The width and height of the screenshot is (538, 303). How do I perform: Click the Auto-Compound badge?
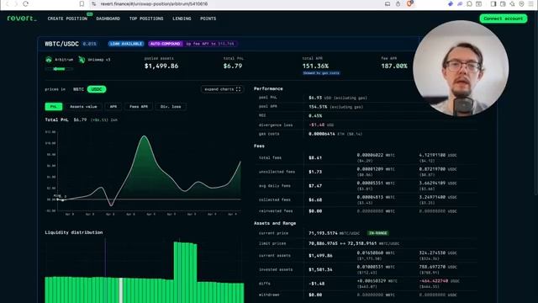166,44
